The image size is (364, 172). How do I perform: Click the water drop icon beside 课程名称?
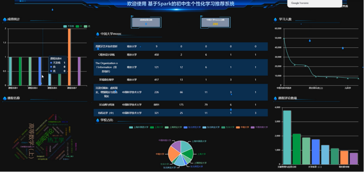(5, 98)
